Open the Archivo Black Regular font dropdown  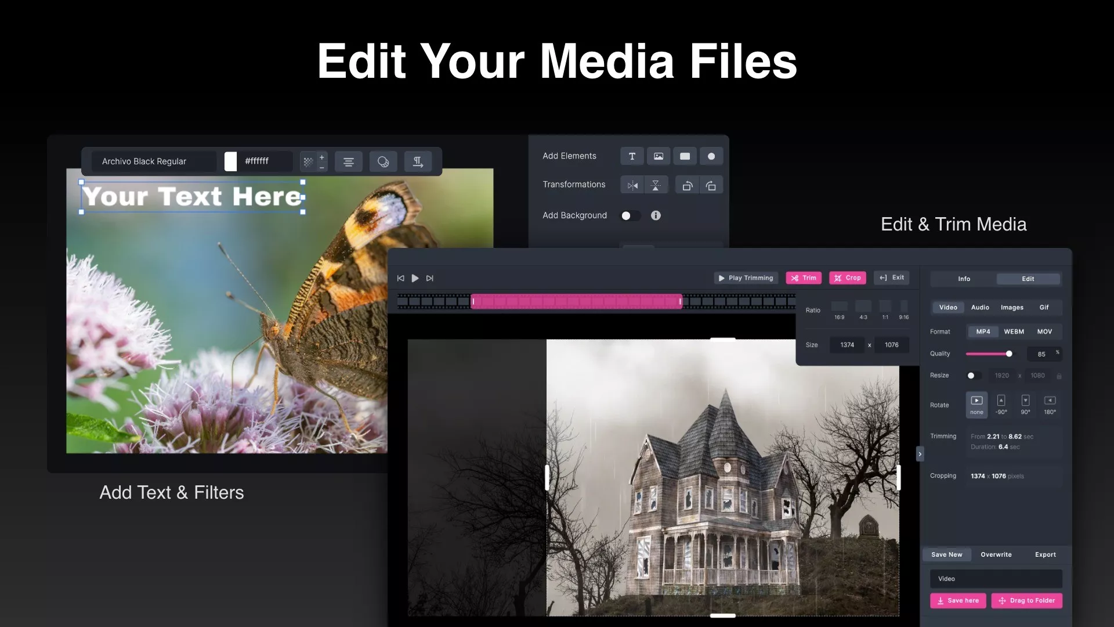(x=154, y=161)
